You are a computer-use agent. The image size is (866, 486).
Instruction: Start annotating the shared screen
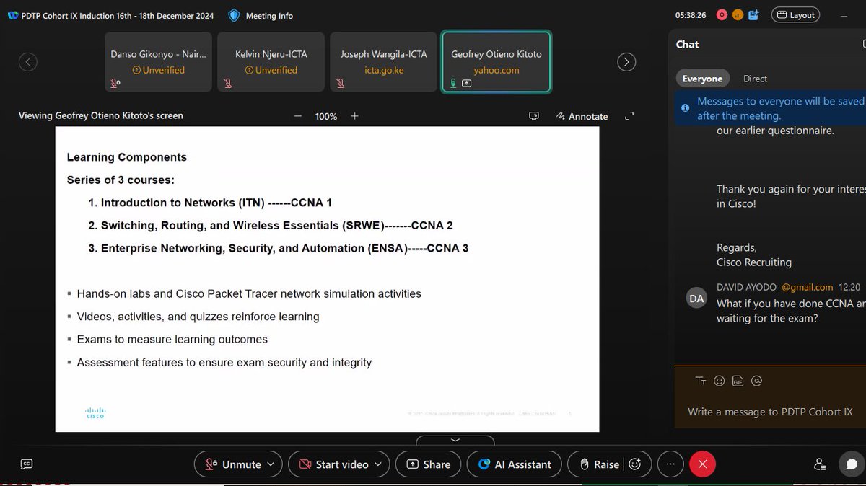(x=582, y=116)
